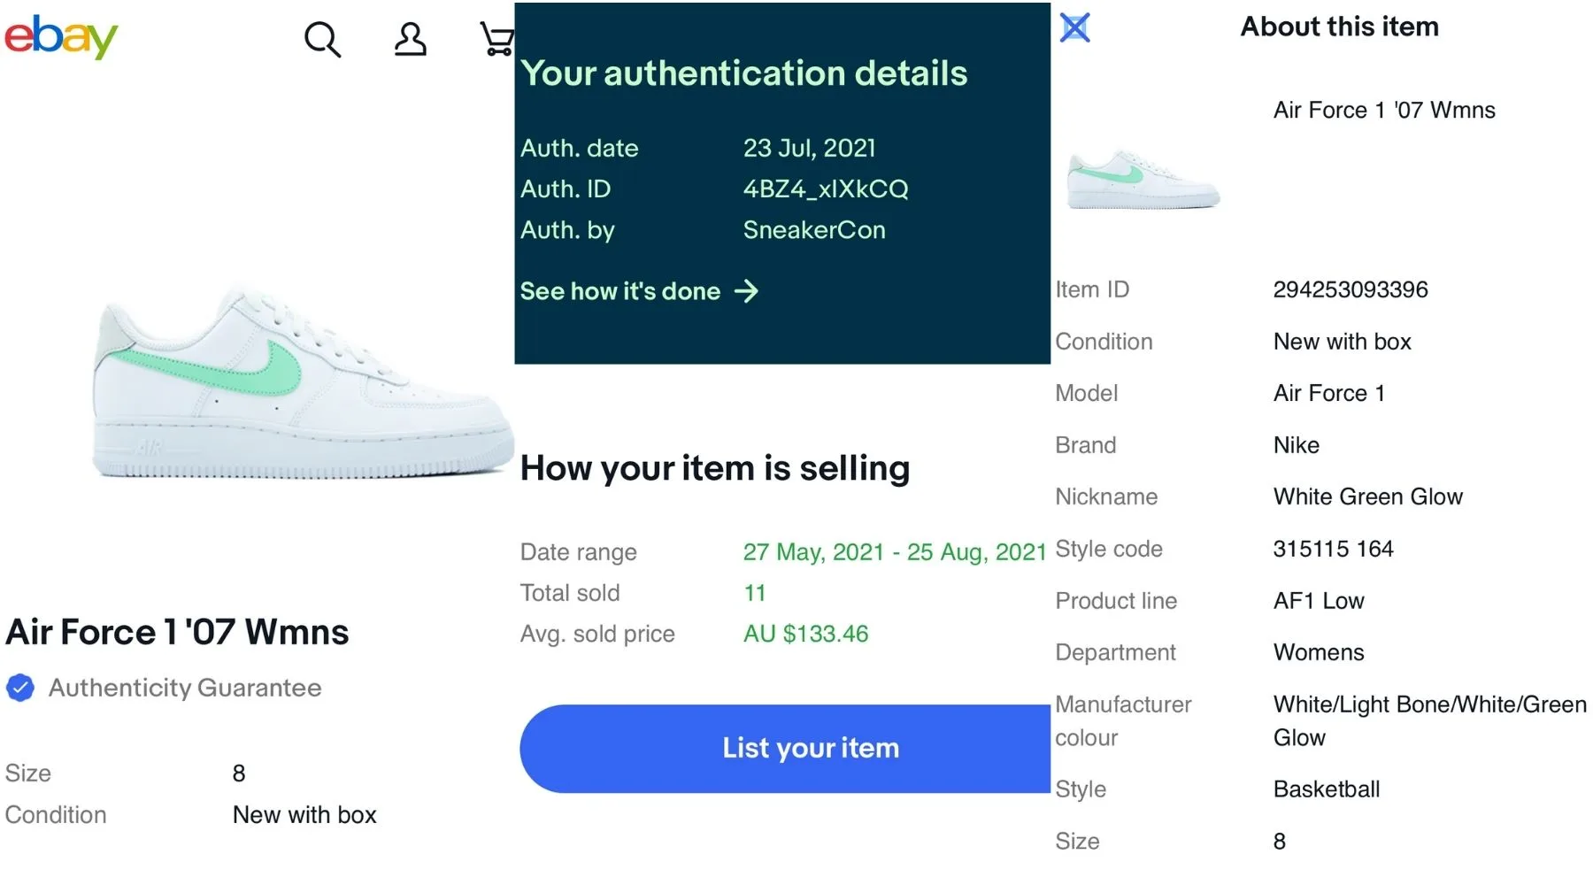Click the Auth. ID value 4BZ4_xIXkCQ
The width and height of the screenshot is (1593, 885).
825,189
